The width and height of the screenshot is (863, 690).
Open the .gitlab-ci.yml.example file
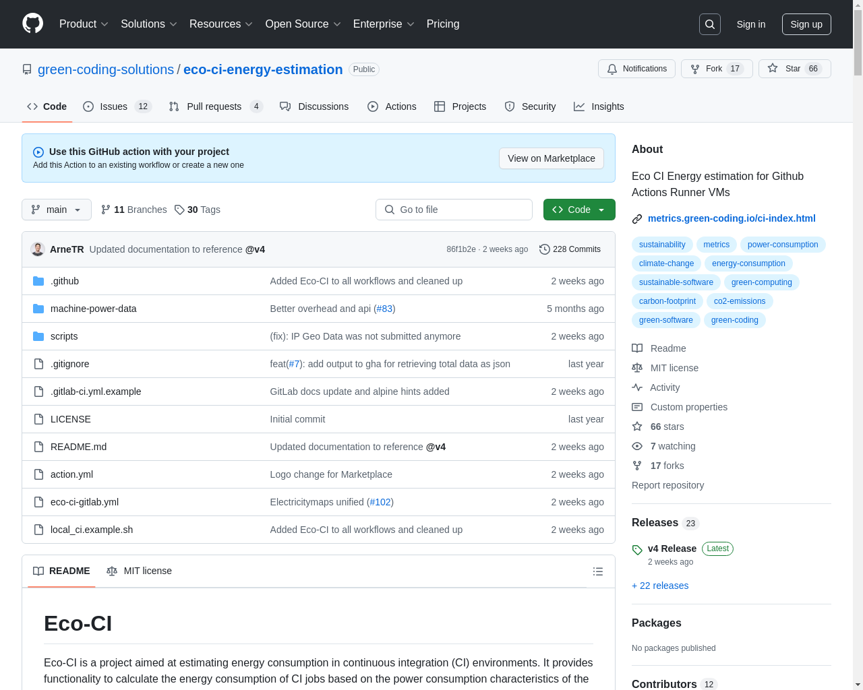click(x=96, y=391)
